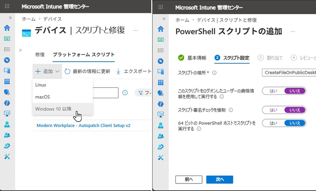Open Groups icon in left window sidebar
Viewport: 316px width, 191px height.
click(x=7, y=135)
